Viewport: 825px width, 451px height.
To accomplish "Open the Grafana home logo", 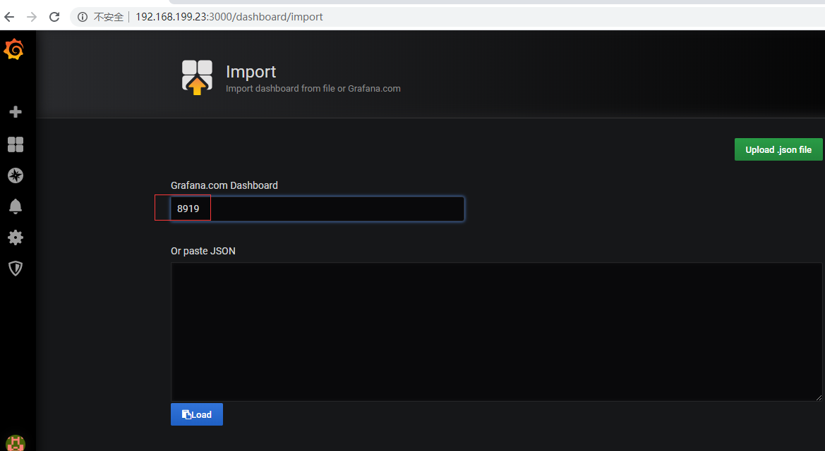I will [x=14, y=49].
